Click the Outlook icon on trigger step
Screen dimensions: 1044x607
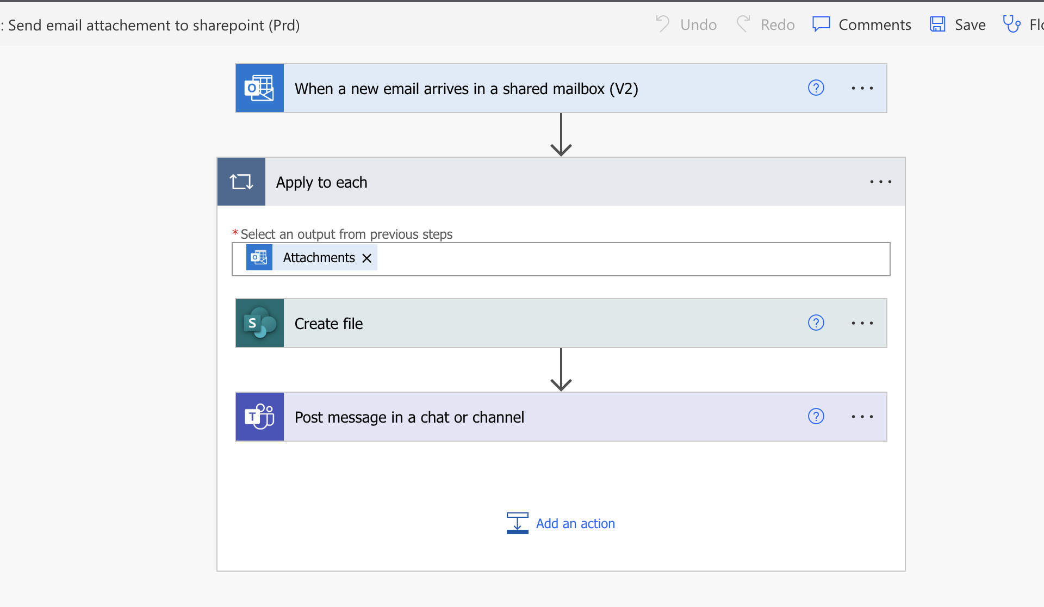click(x=259, y=88)
